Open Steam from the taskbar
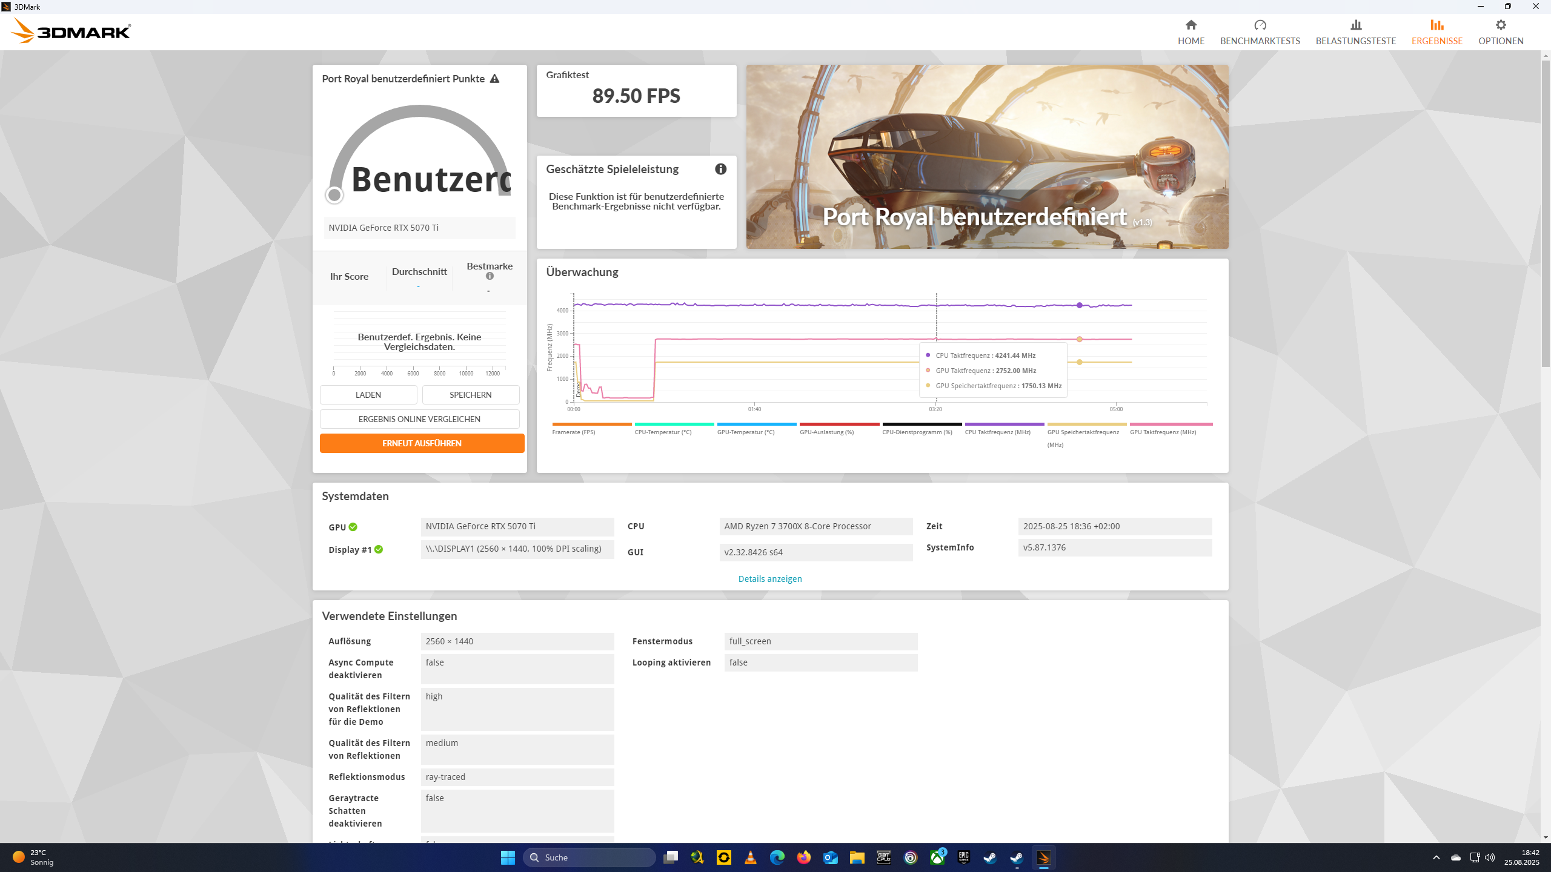Viewport: 1551px width, 872px height. tap(990, 857)
